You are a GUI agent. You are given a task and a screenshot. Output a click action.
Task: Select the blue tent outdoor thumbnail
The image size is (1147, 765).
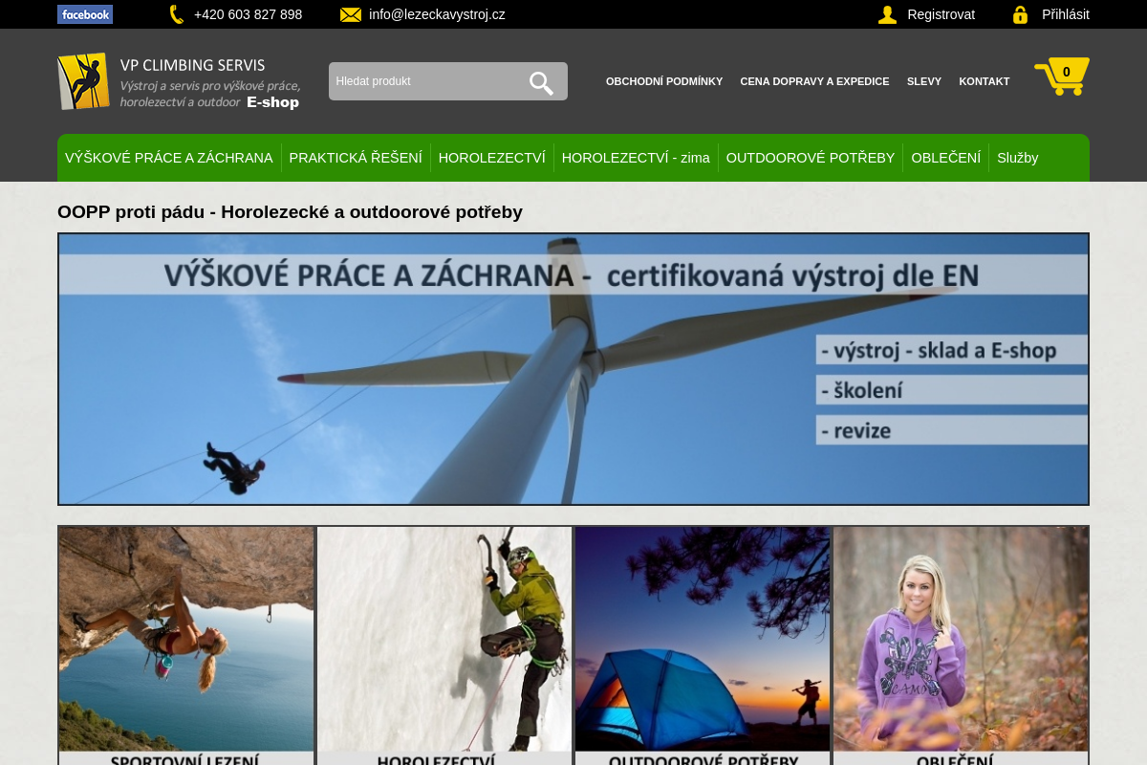703,641
